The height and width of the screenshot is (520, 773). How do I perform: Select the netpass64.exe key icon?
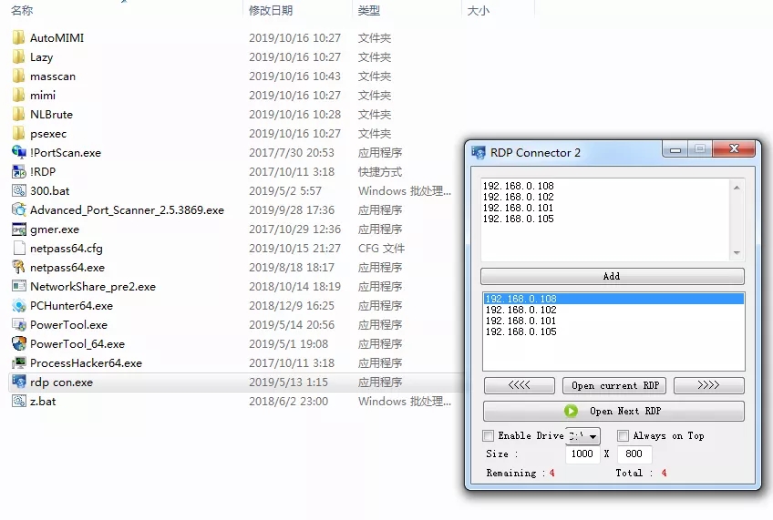tap(19, 268)
